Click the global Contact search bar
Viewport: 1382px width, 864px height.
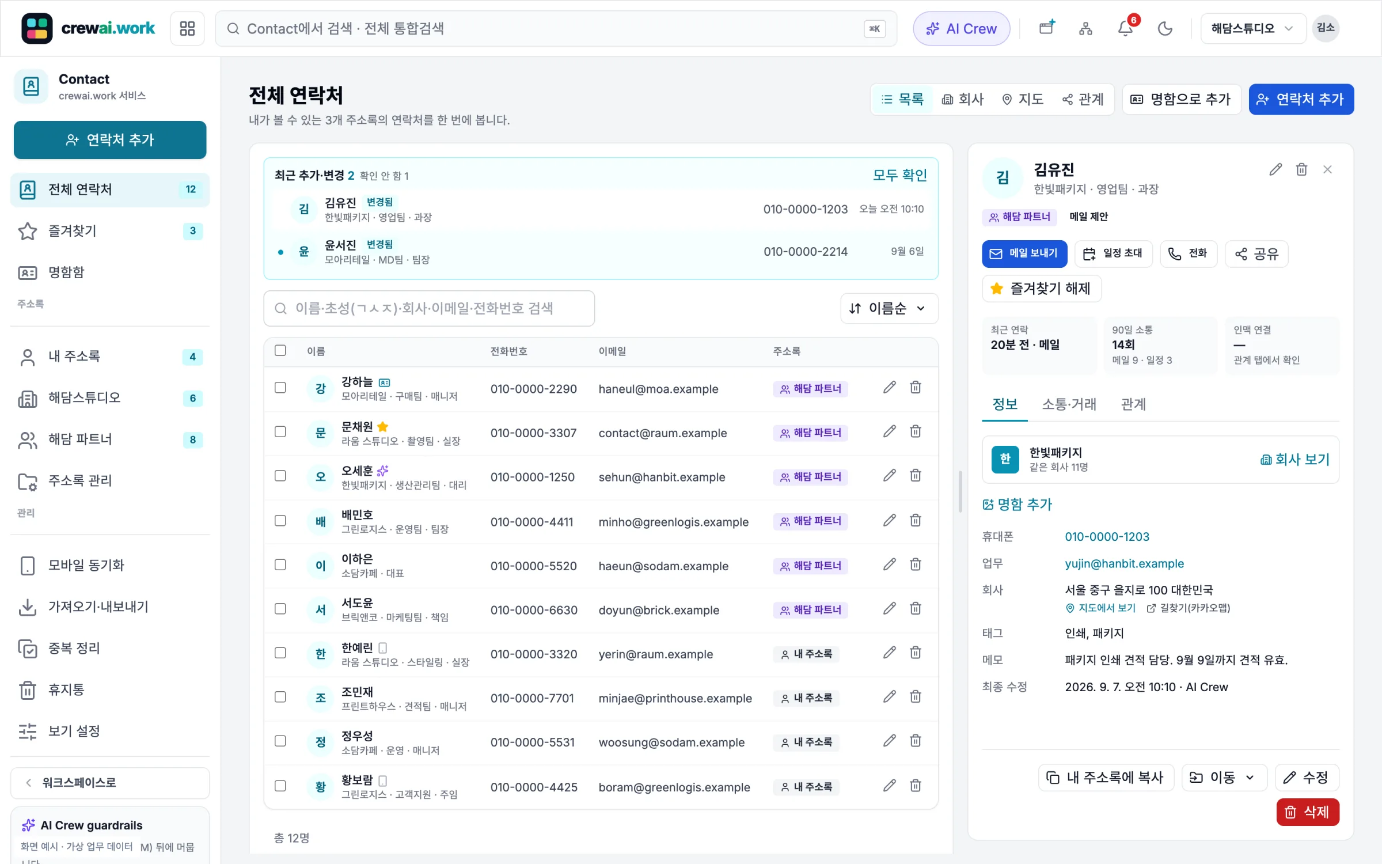click(556, 28)
